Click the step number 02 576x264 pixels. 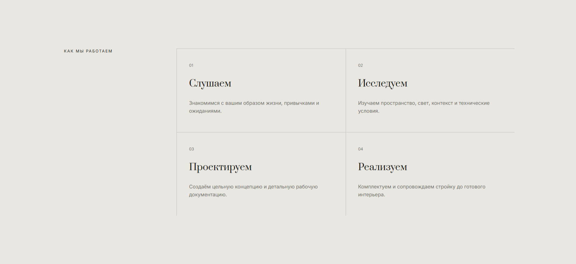361,65
